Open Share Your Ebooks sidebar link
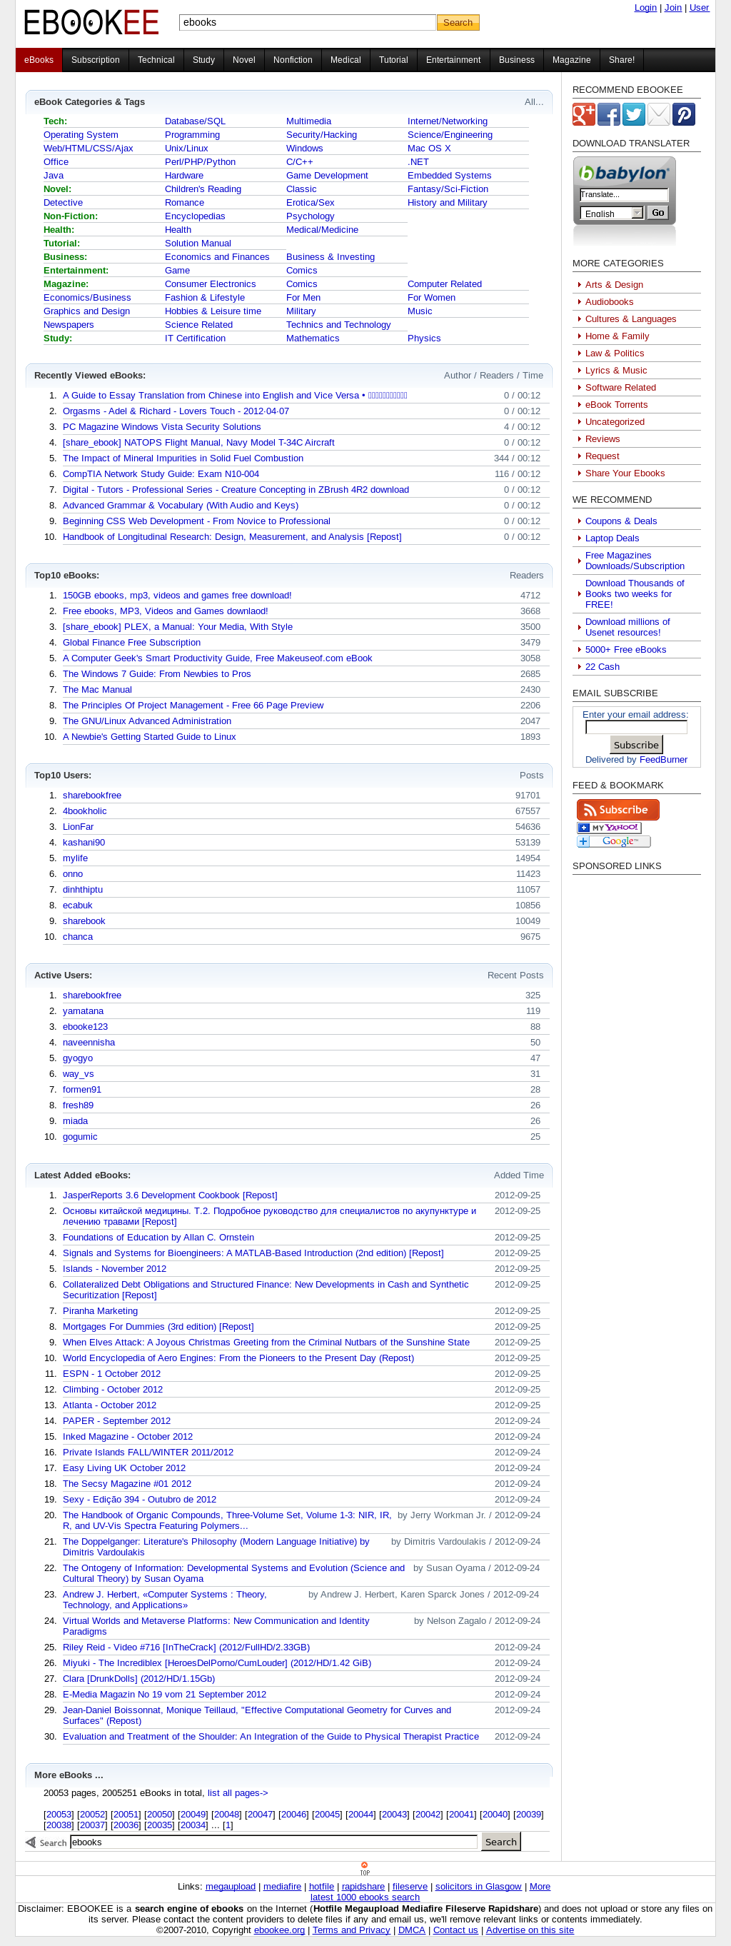The image size is (731, 1946). [x=625, y=473]
